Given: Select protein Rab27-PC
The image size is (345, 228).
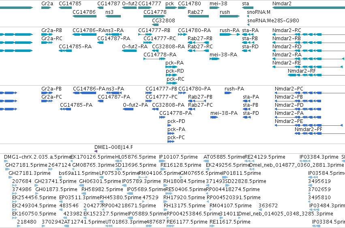Looking at the screenshot, I should (x=191, y=109).
